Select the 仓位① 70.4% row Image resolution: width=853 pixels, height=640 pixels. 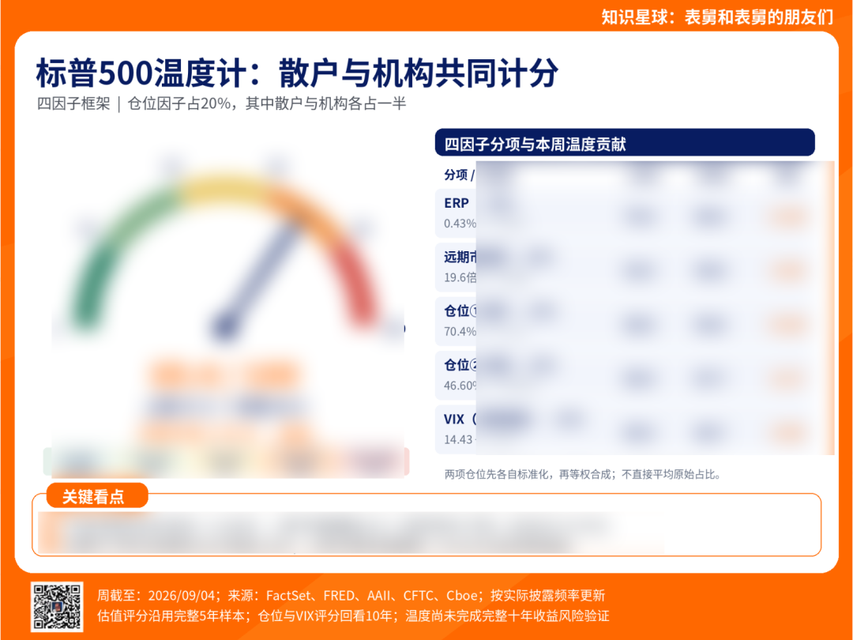click(634, 321)
